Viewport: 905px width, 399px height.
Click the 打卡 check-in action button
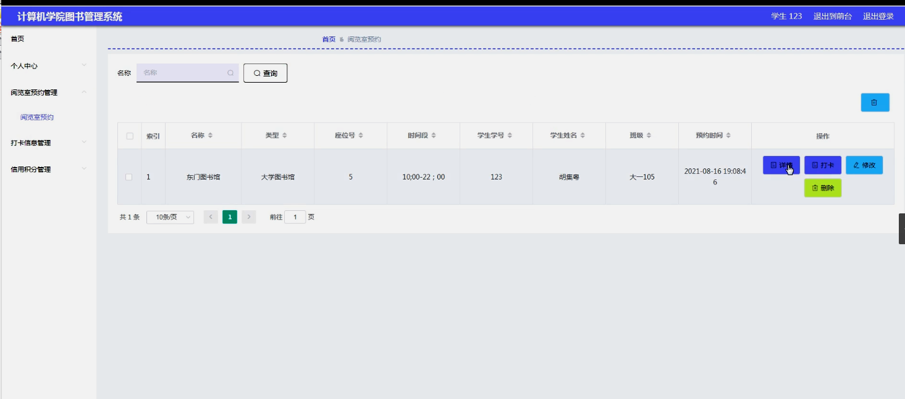click(822, 165)
